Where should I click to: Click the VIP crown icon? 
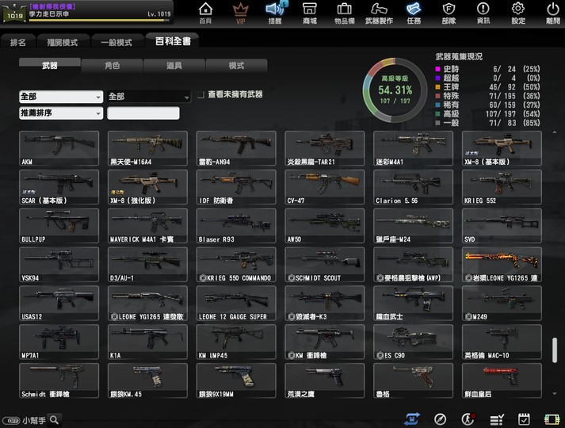[241, 12]
